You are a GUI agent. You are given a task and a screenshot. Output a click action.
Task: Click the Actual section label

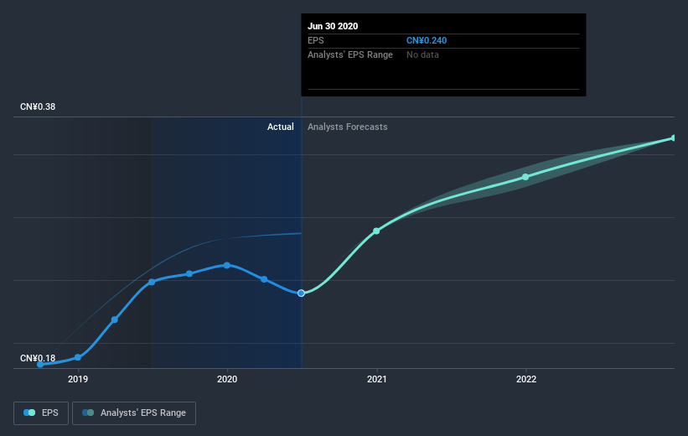281,127
